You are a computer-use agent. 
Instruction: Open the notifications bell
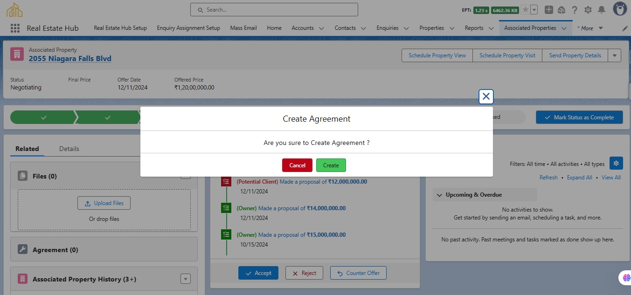coord(602,10)
